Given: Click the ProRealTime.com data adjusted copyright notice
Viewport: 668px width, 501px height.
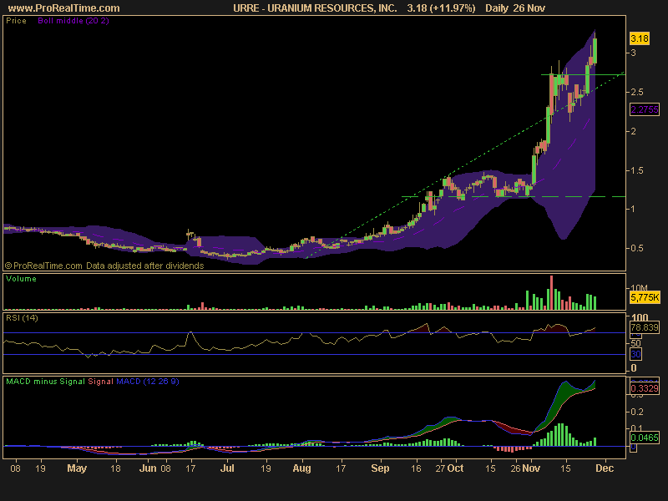Looking at the screenshot, I should tap(104, 266).
